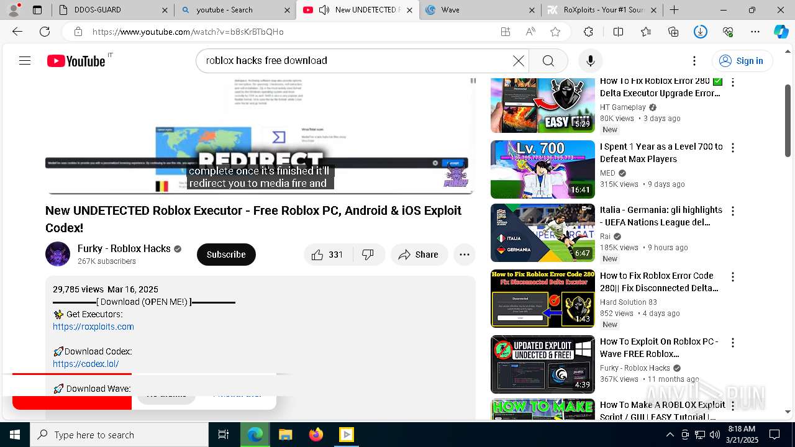Viewport: 795px width, 447px height.
Task: Open the notification center icon
Action: pyautogui.click(x=775, y=435)
